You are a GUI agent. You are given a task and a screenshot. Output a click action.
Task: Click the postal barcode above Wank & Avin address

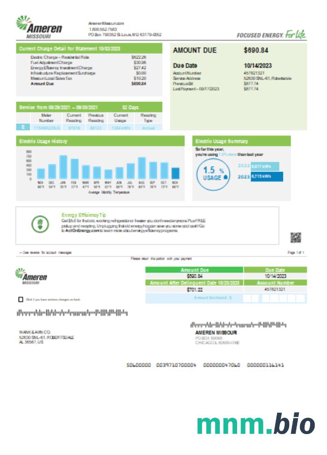point(72,313)
